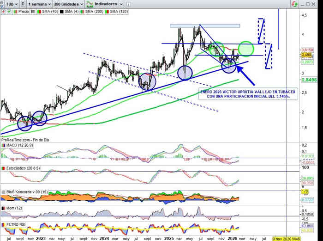Click the Víctor Urrutia annotation text box
323x241 pixels.
point(244,94)
